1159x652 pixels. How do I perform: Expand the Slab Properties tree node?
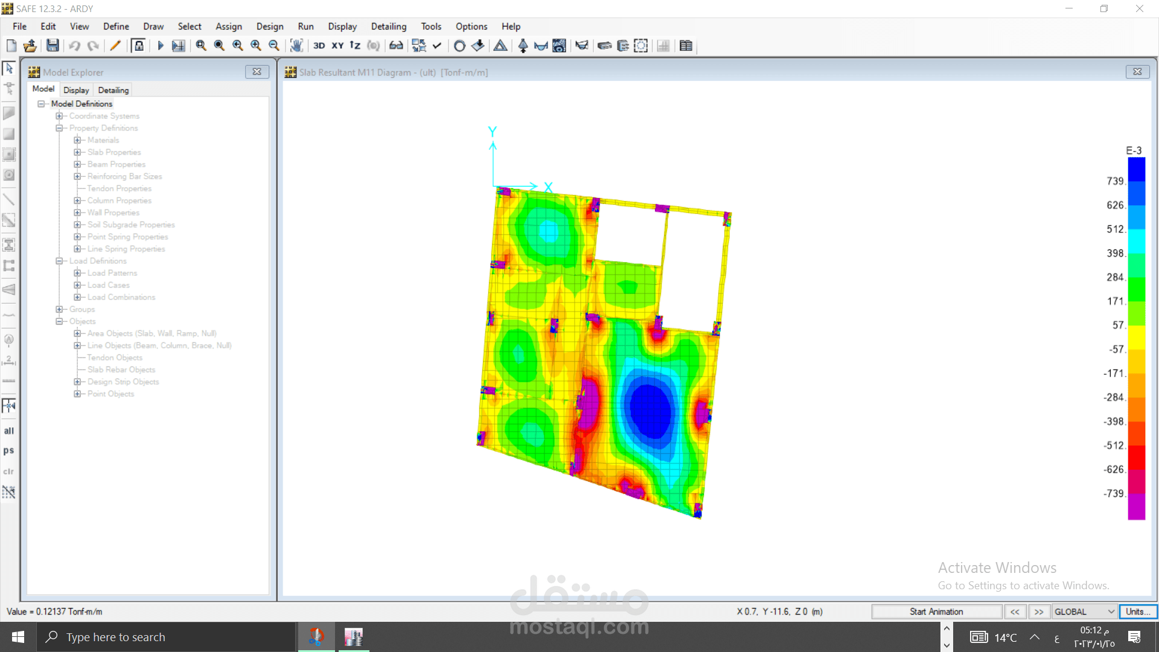coord(77,152)
